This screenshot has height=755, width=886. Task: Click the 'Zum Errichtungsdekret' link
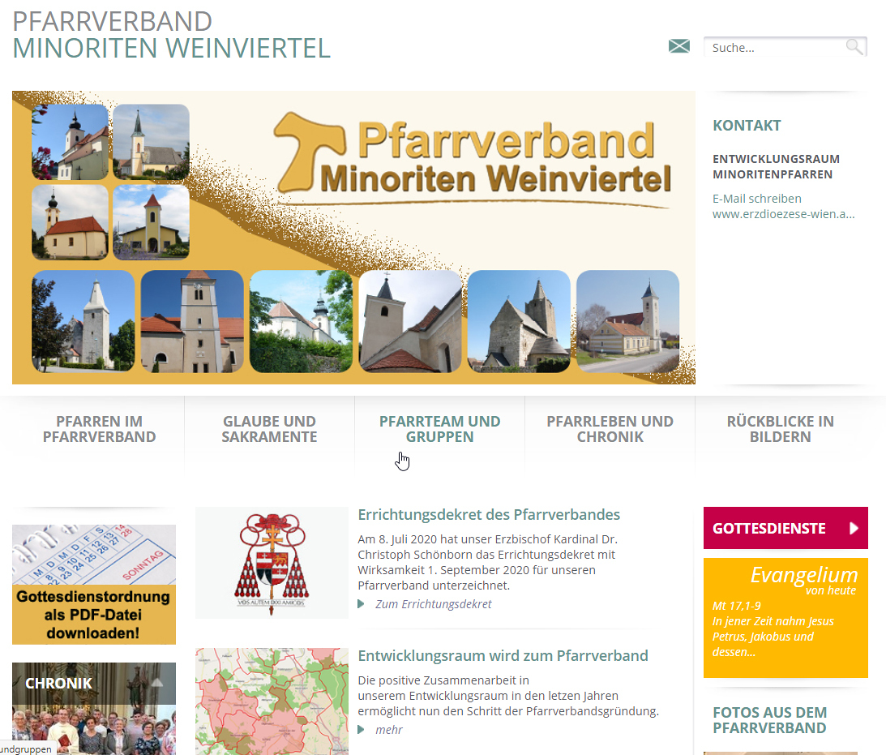point(433,604)
